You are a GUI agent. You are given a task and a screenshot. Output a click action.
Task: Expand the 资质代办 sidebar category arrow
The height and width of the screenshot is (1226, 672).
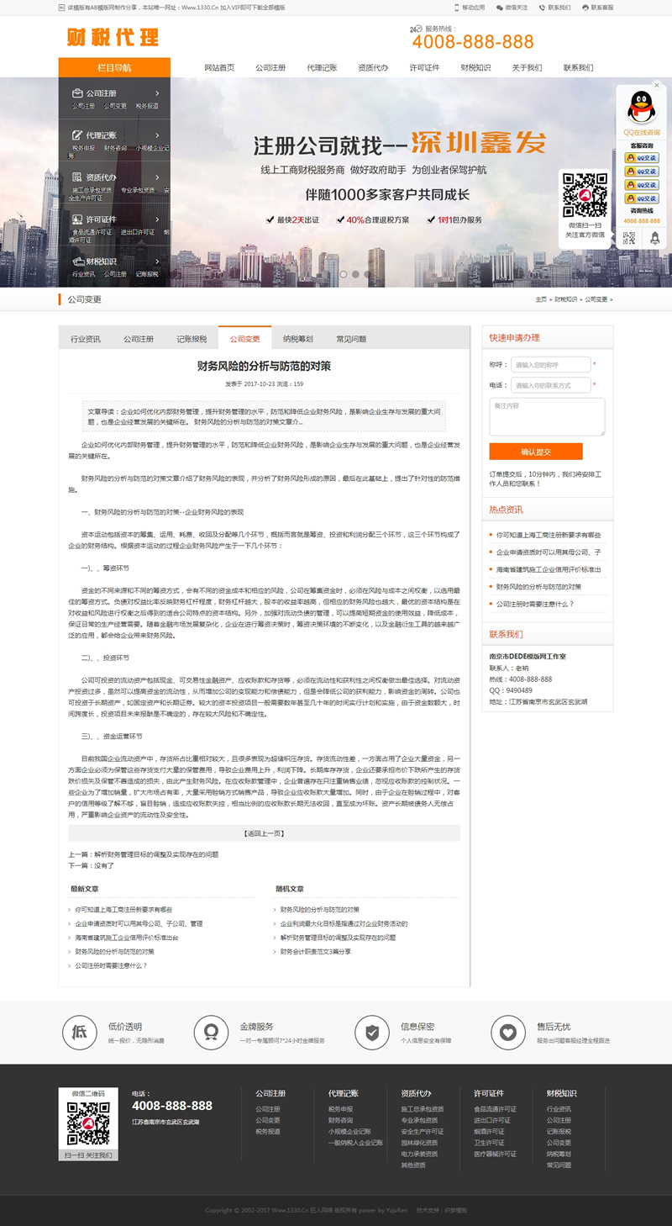point(157,177)
